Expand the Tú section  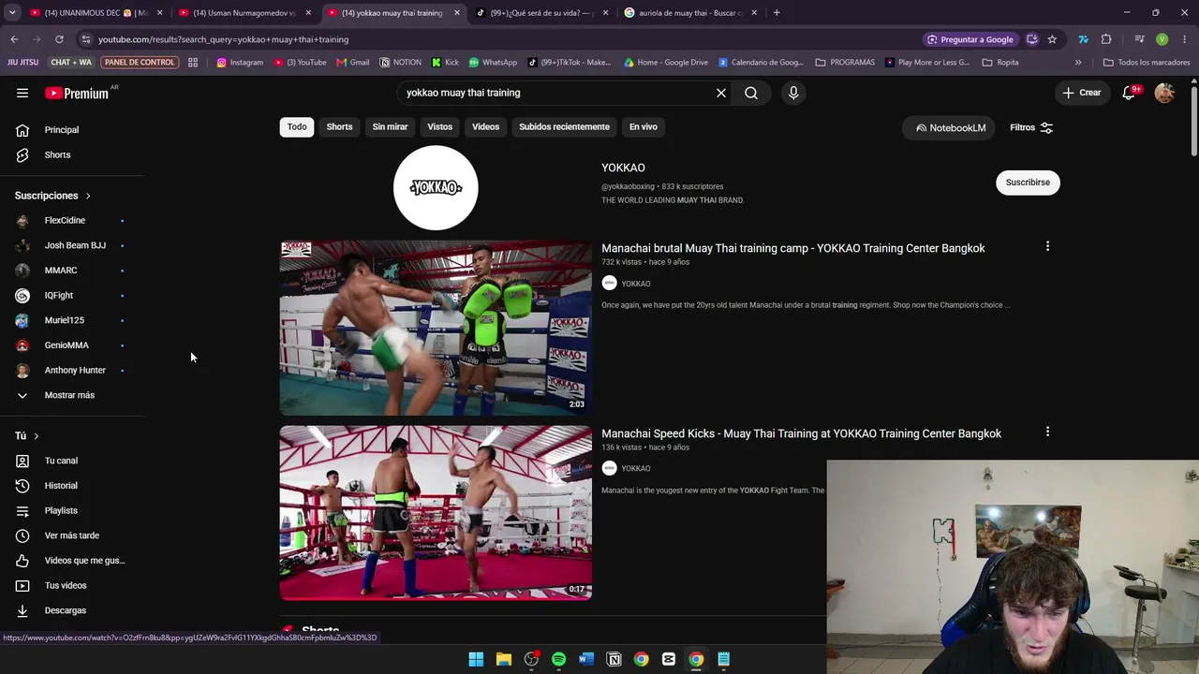(27, 435)
